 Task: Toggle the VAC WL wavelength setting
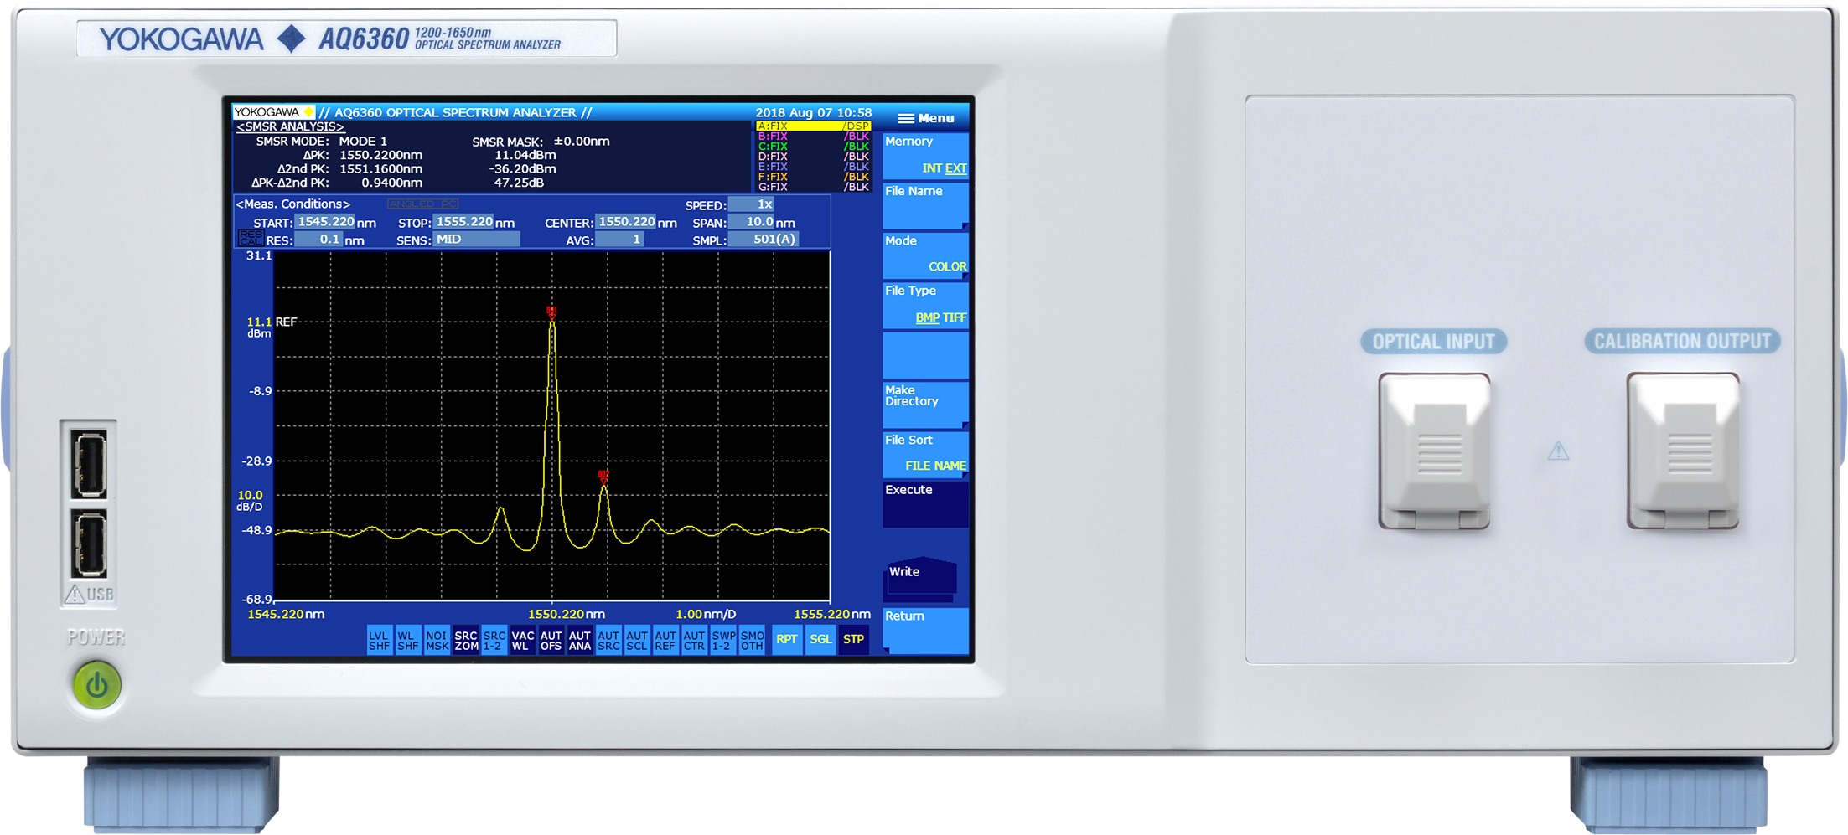click(523, 641)
